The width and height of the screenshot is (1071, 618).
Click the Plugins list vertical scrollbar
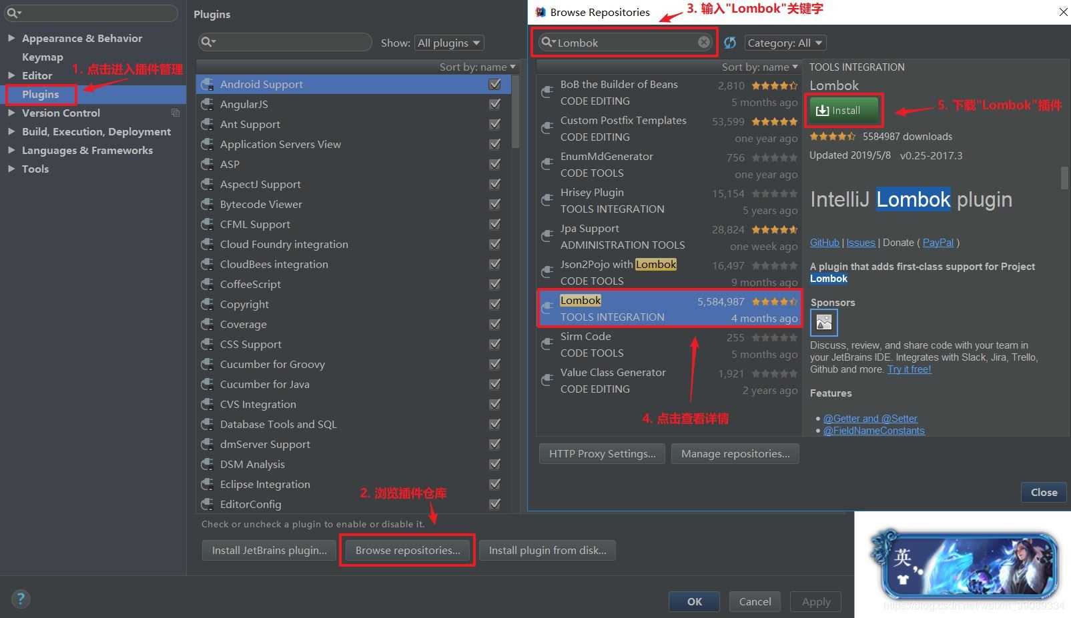pyautogui.click(x=515, y=112)
